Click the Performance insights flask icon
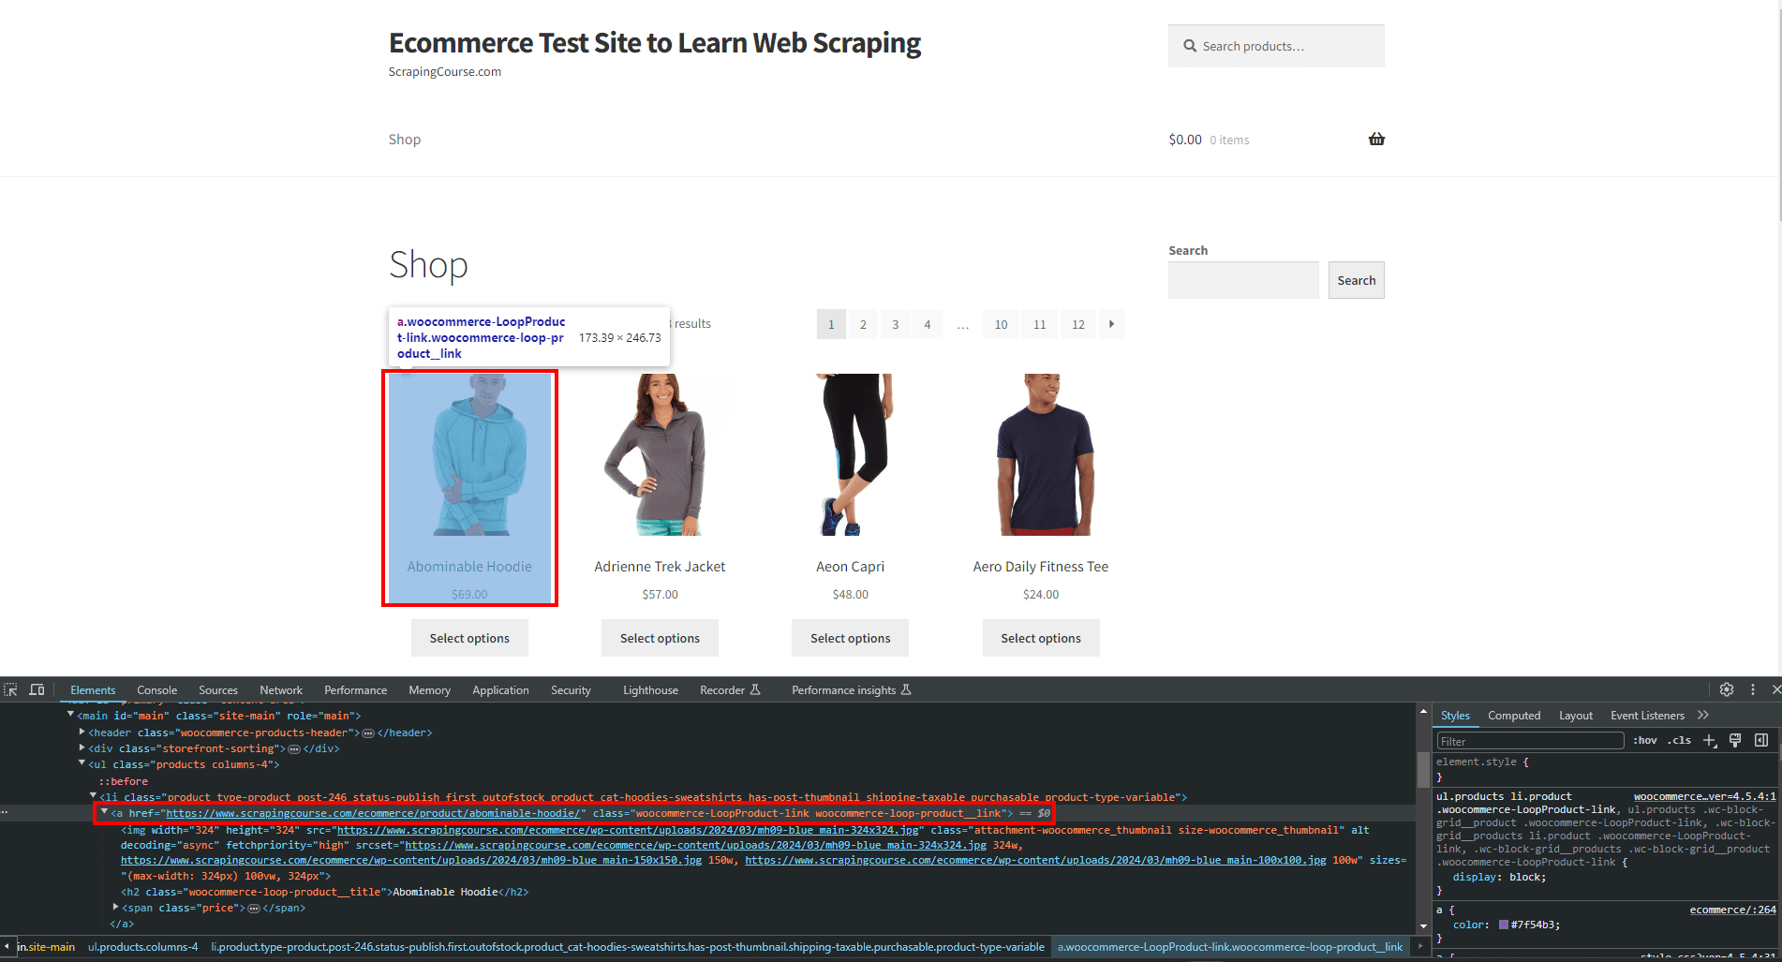This screenshot has width=1782, height=962. pos(906,689)
